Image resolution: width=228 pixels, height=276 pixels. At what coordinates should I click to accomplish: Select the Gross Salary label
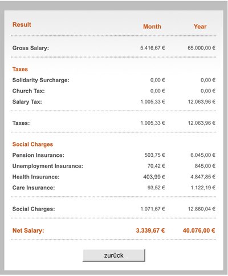pyautogui.click(x=31, y=48)
